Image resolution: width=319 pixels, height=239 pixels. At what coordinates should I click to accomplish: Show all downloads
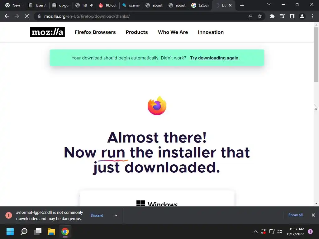pyautogui.click(x=295, y=215)
